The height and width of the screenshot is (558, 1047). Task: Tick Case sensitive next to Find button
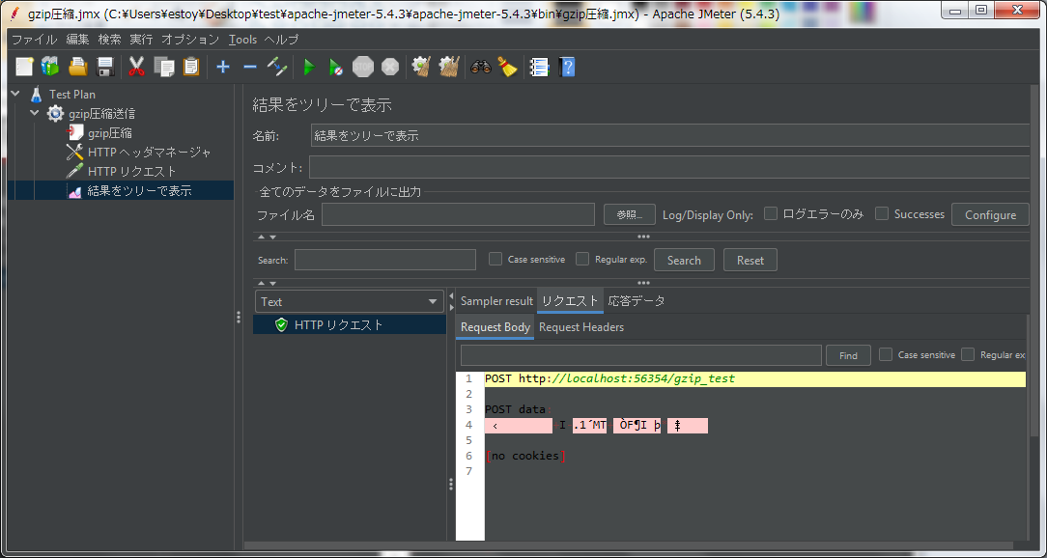[x=886, y=354]
